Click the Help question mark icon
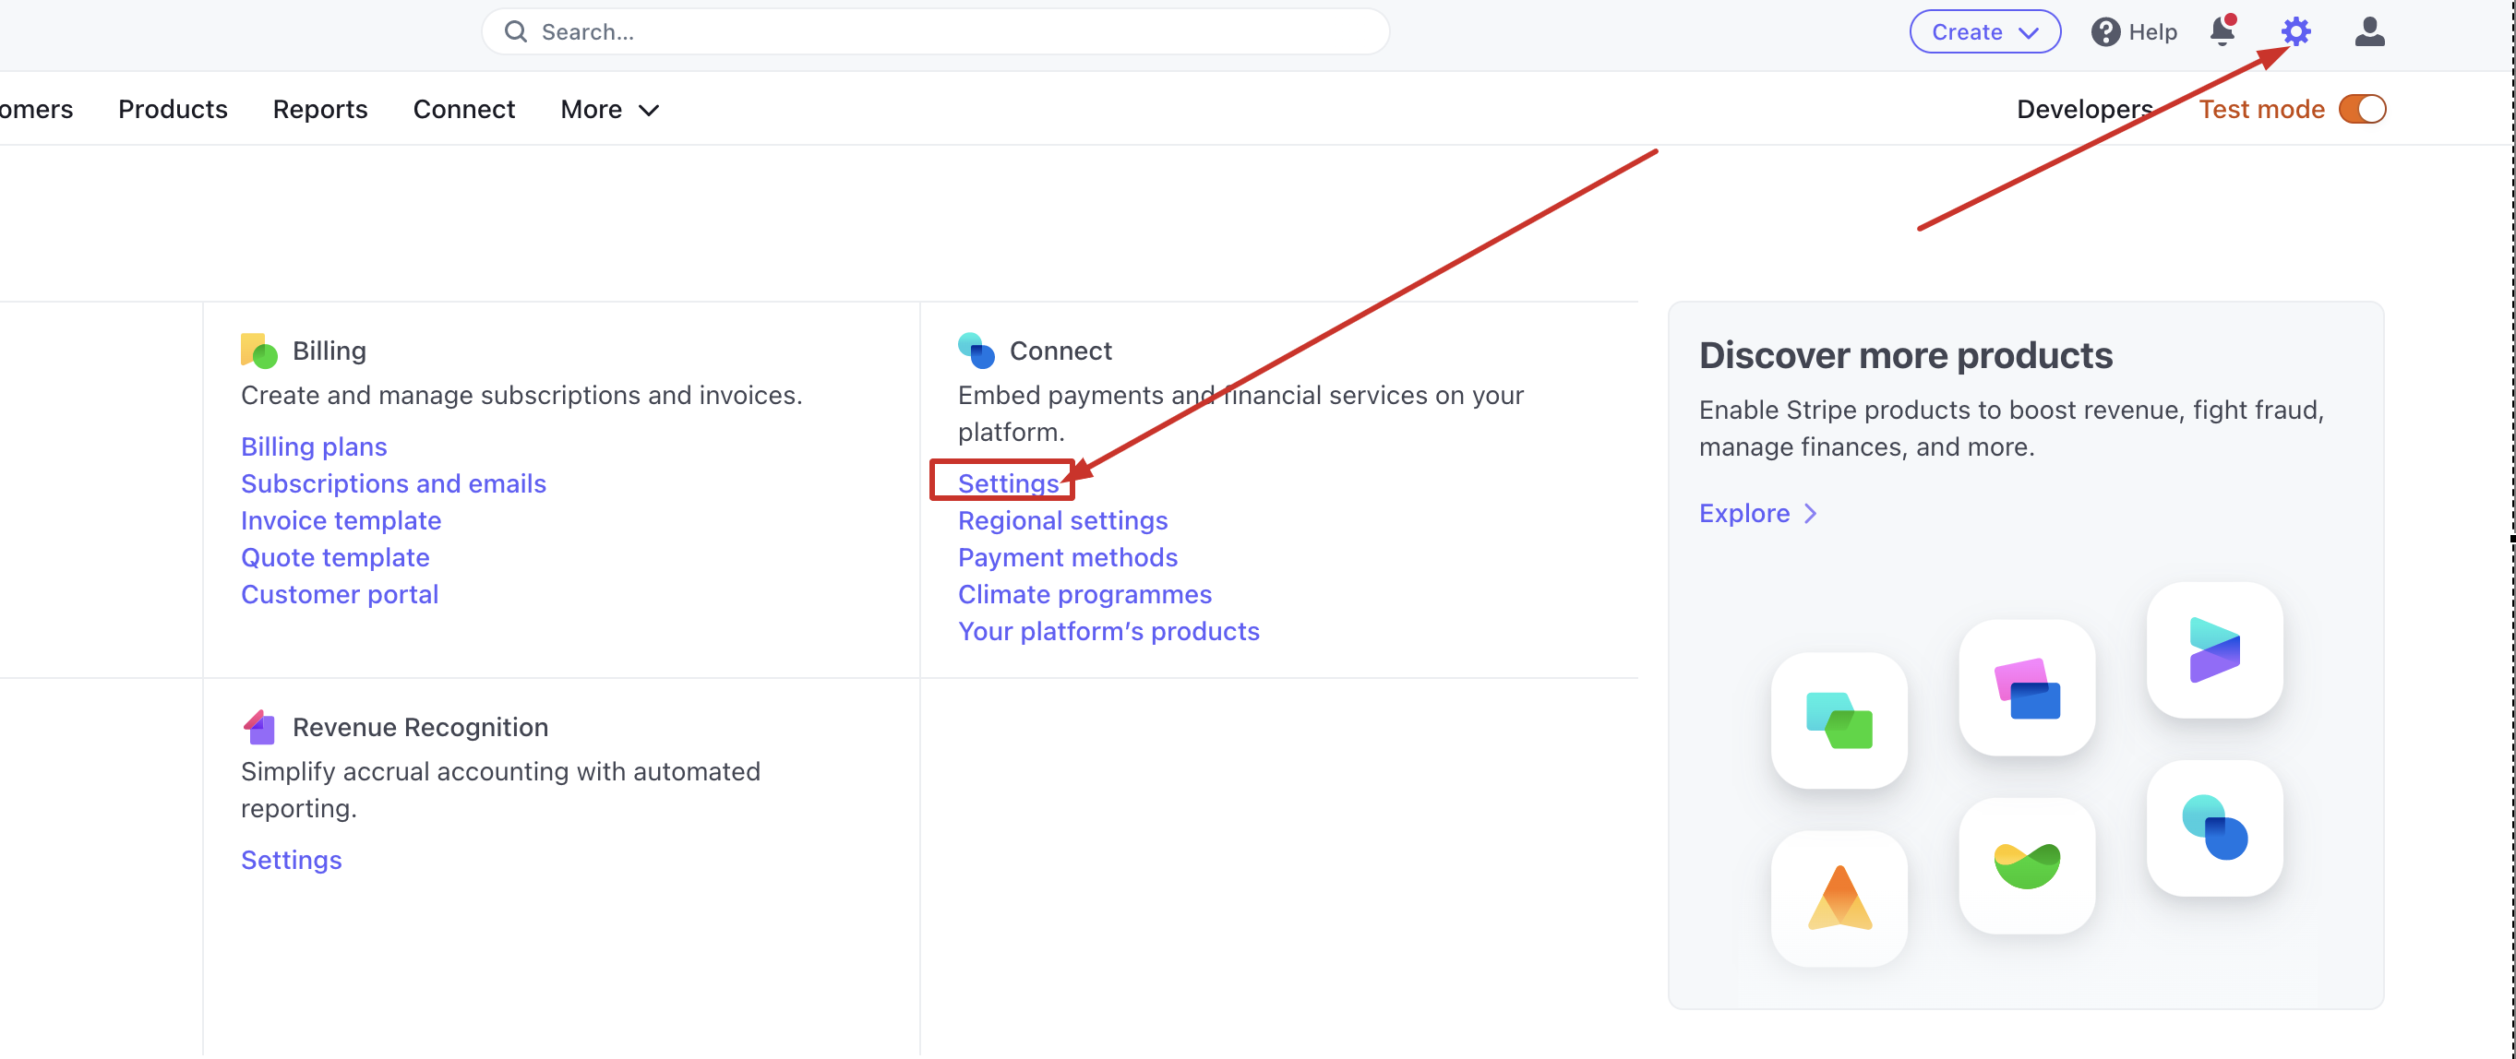This screenshot has width=2516, height=1059. point(2104,32)
